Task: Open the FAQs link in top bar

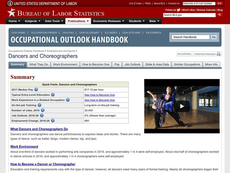Action: point(148,3)
